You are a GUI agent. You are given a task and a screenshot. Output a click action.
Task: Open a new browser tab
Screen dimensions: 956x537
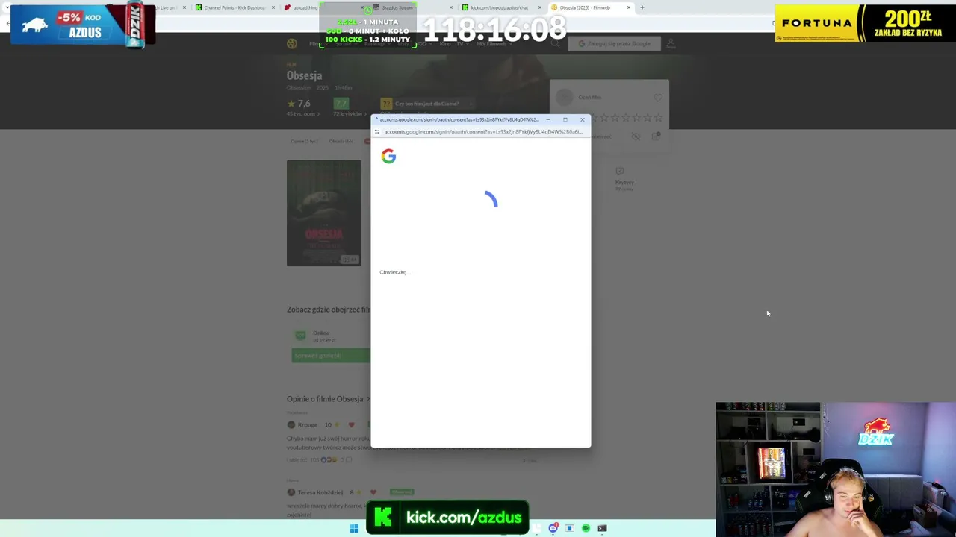coord(642,7)
